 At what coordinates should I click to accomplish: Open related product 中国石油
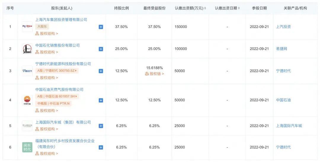click(x=284, y=100)
